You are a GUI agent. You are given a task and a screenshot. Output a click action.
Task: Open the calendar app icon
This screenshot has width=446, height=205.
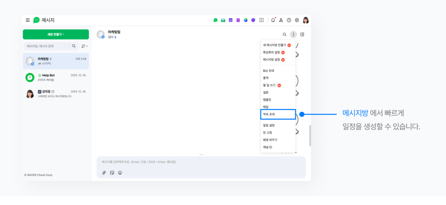coord(230,20)
